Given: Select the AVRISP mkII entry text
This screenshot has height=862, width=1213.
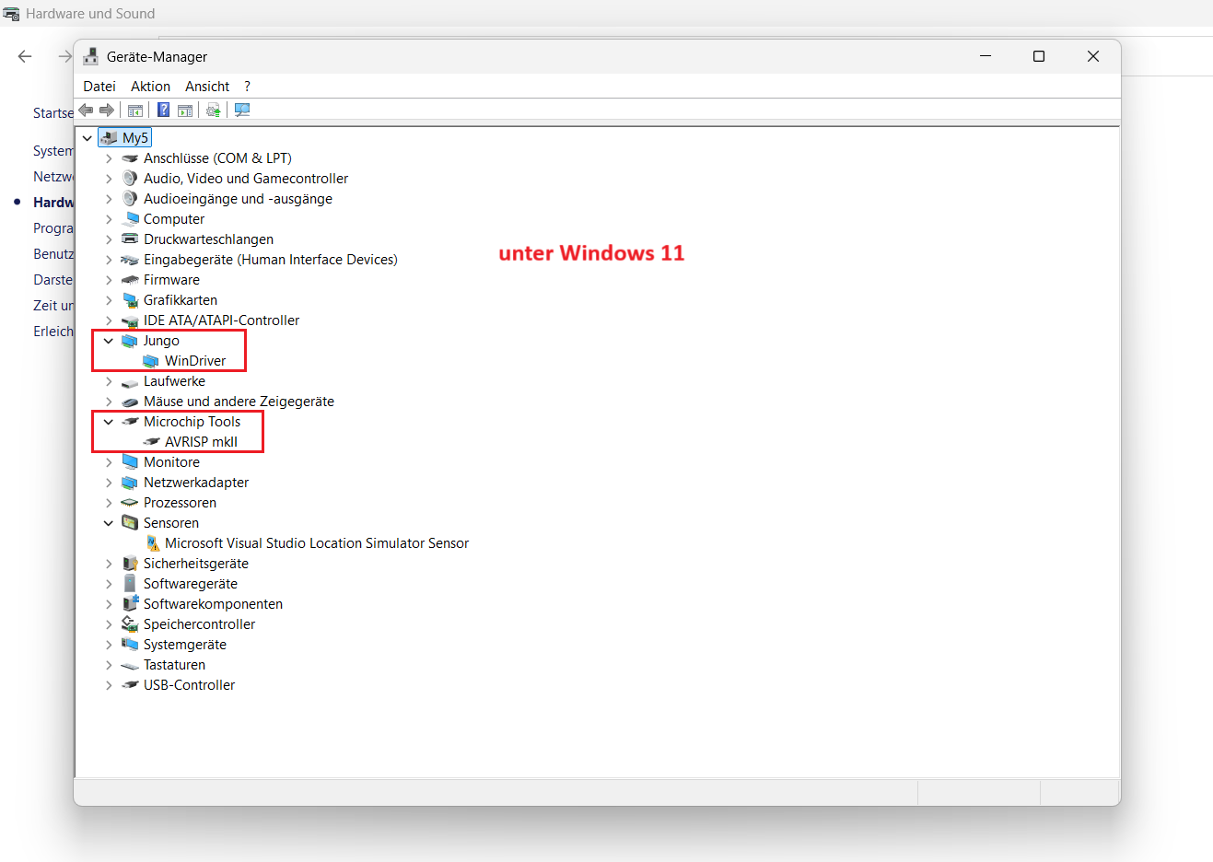Looking at the screenshot, I should point(201,442).
